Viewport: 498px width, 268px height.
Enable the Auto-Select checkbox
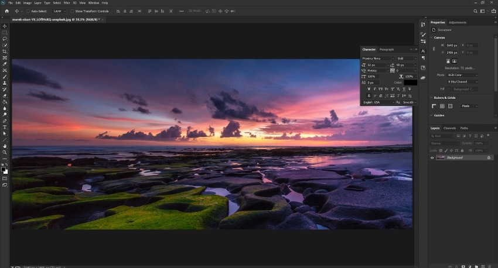[28, 11]
